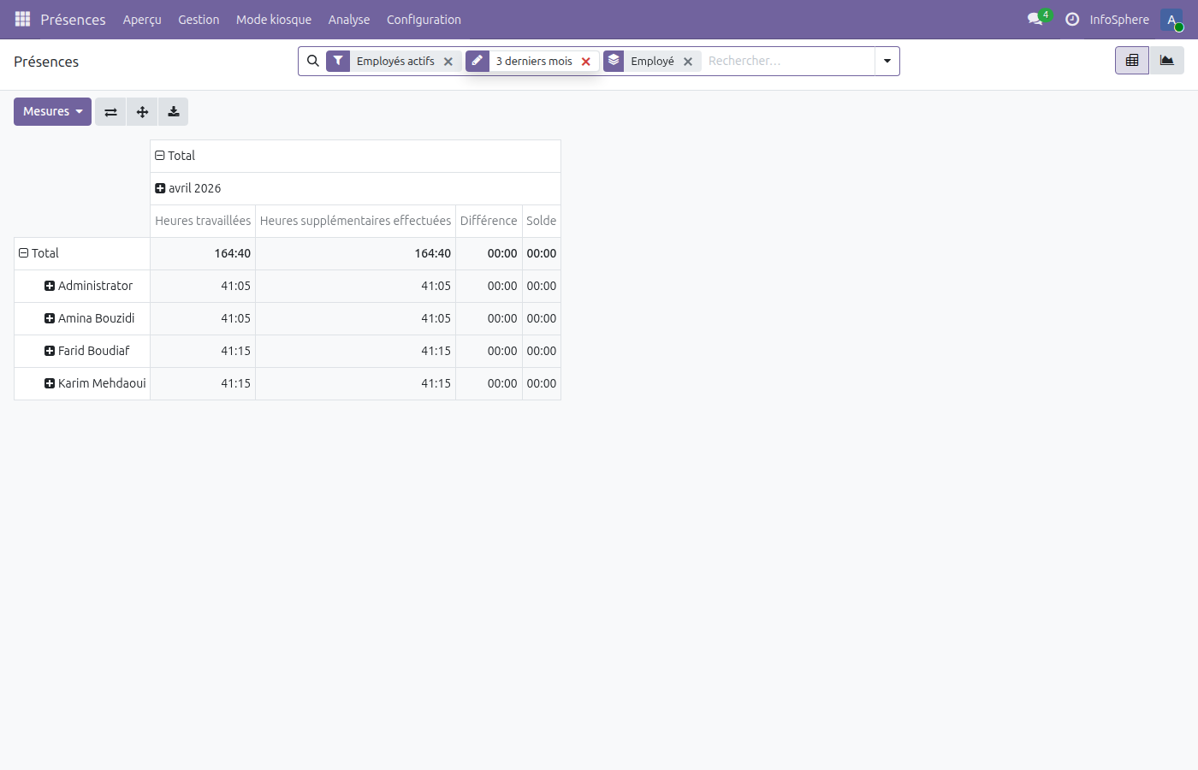Remove the 3 derniers mois filter
This screenshot has width=1198, height=770.
coord(586,62)
